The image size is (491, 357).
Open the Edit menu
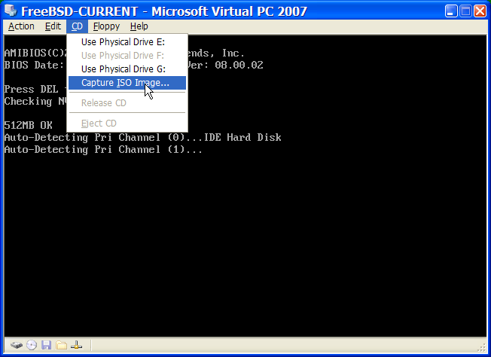[53, 26]
